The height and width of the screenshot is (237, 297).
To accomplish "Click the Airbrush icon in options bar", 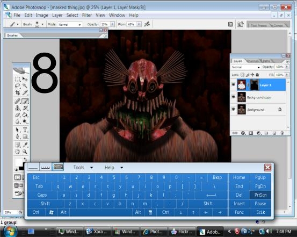I will (147, 24).
